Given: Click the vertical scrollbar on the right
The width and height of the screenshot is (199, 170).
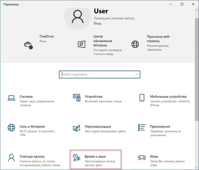Looking at the screenshot, I should tap(197, 85).
